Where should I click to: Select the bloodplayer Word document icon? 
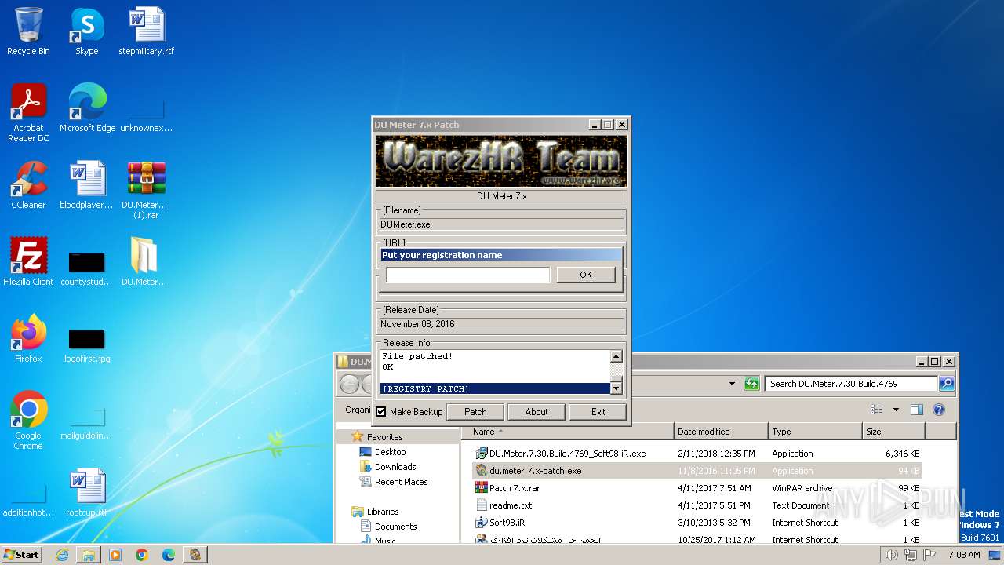coord(87,184)
